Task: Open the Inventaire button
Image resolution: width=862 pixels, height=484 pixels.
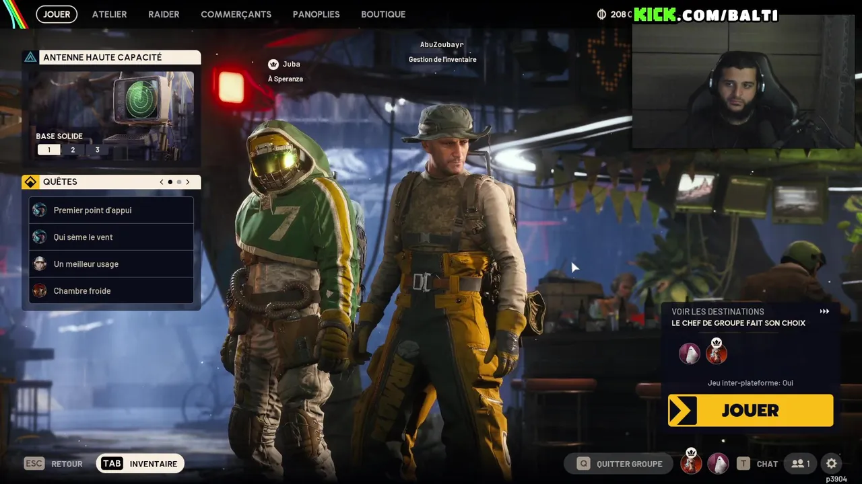Action: click(x=140, y=464)
